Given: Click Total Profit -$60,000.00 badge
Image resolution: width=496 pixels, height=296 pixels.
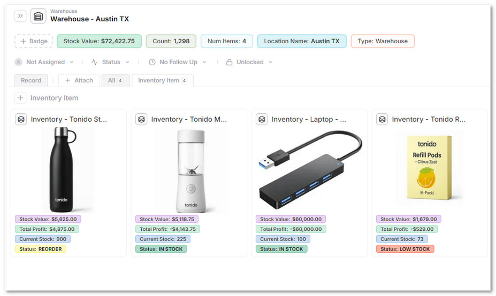Looking at the screenshot, I should (x=291, y=229).
